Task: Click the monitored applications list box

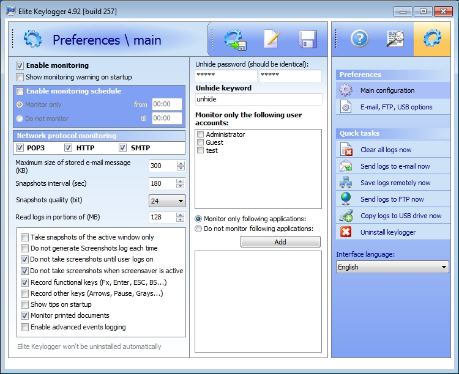Action: click(258, 301)
